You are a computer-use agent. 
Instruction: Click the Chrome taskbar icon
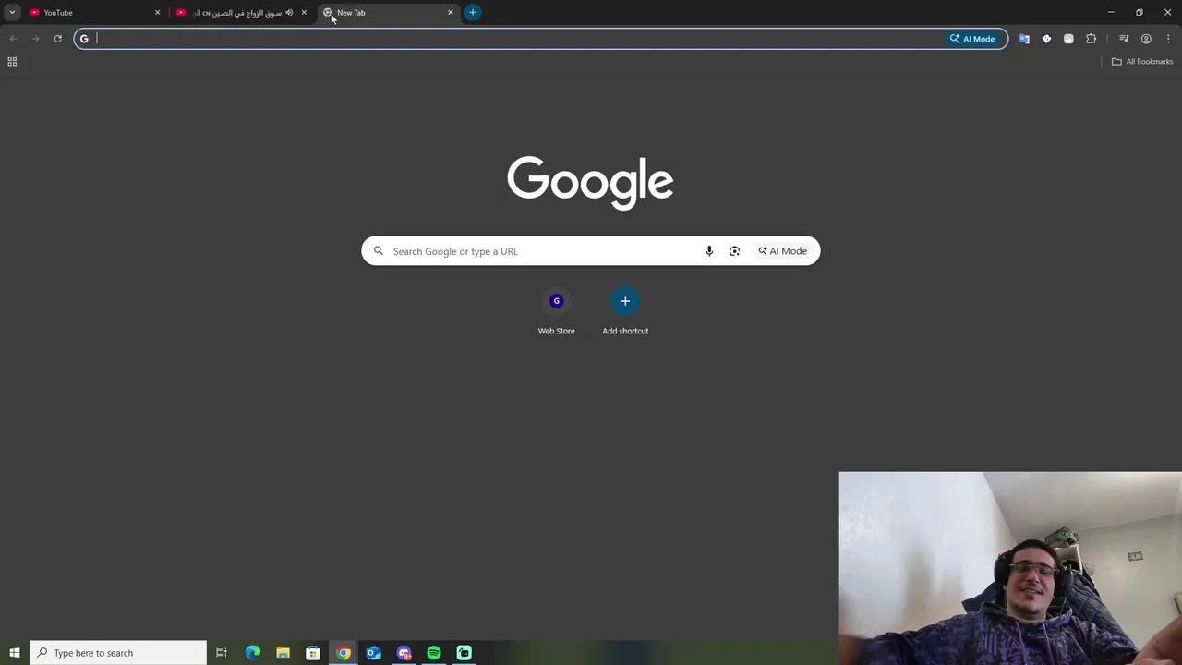click(x=344, y=653)
